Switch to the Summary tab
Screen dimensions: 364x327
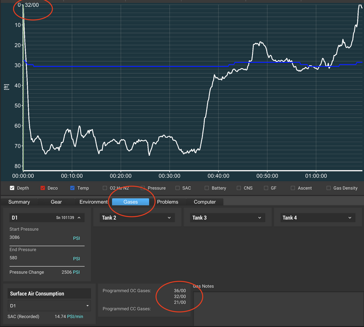(x=19, y=202)
